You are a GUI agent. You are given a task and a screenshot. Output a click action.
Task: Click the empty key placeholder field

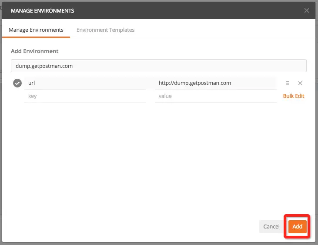(x=85, y=96)
